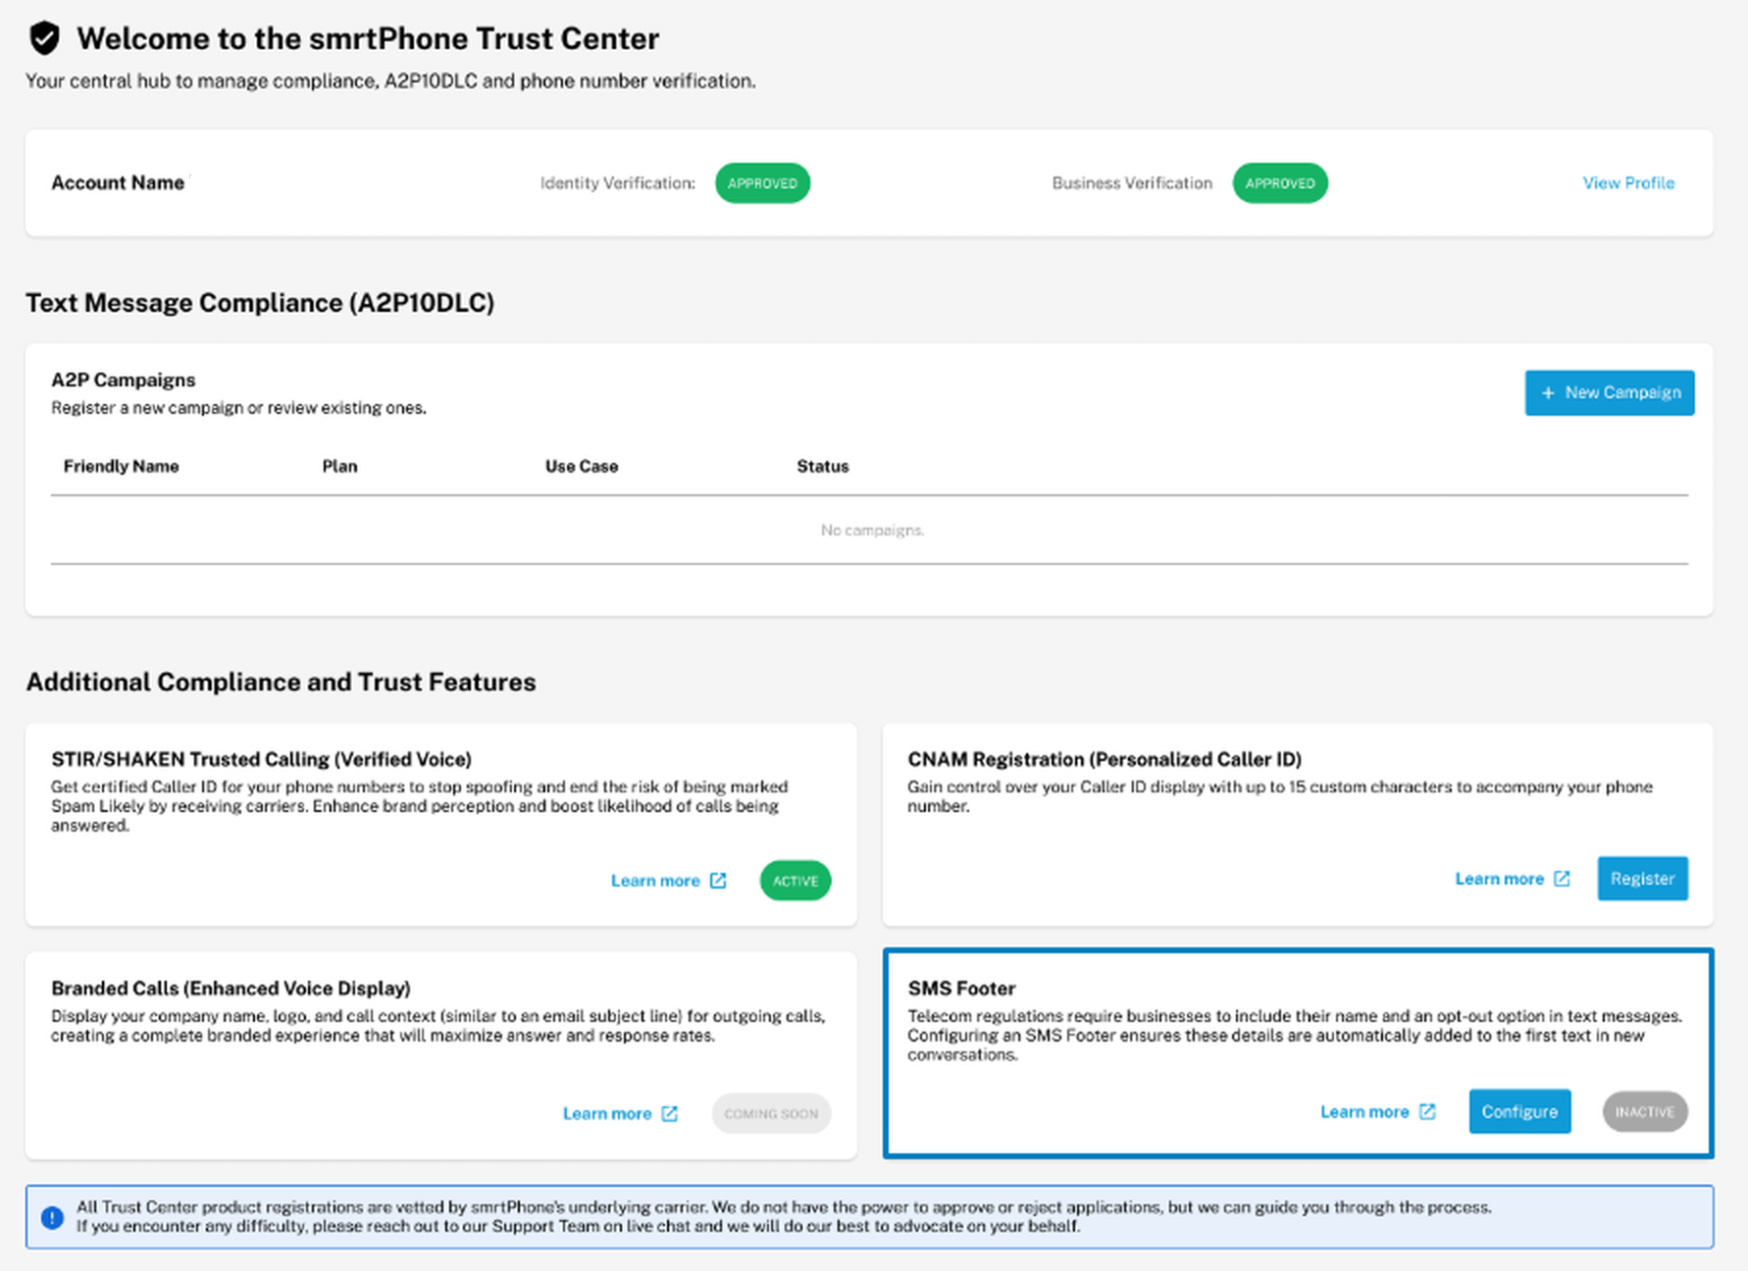This screenshot has width=1748, height=1271.
Task: Click the ACTIVE badge for STIR/SHAKEN
Action: (x=795, y=881)
